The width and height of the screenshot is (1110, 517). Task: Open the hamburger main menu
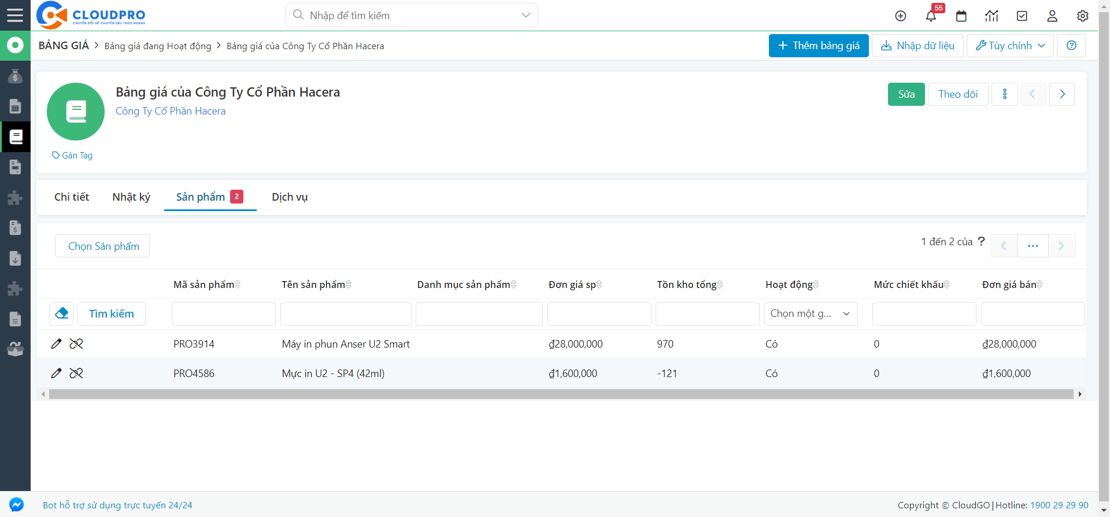[15, 15]
